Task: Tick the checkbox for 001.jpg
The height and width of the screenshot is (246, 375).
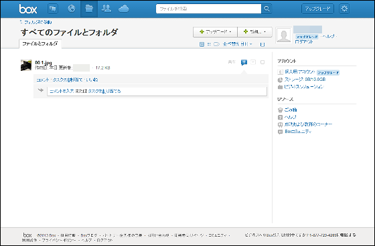Action: 262,62
